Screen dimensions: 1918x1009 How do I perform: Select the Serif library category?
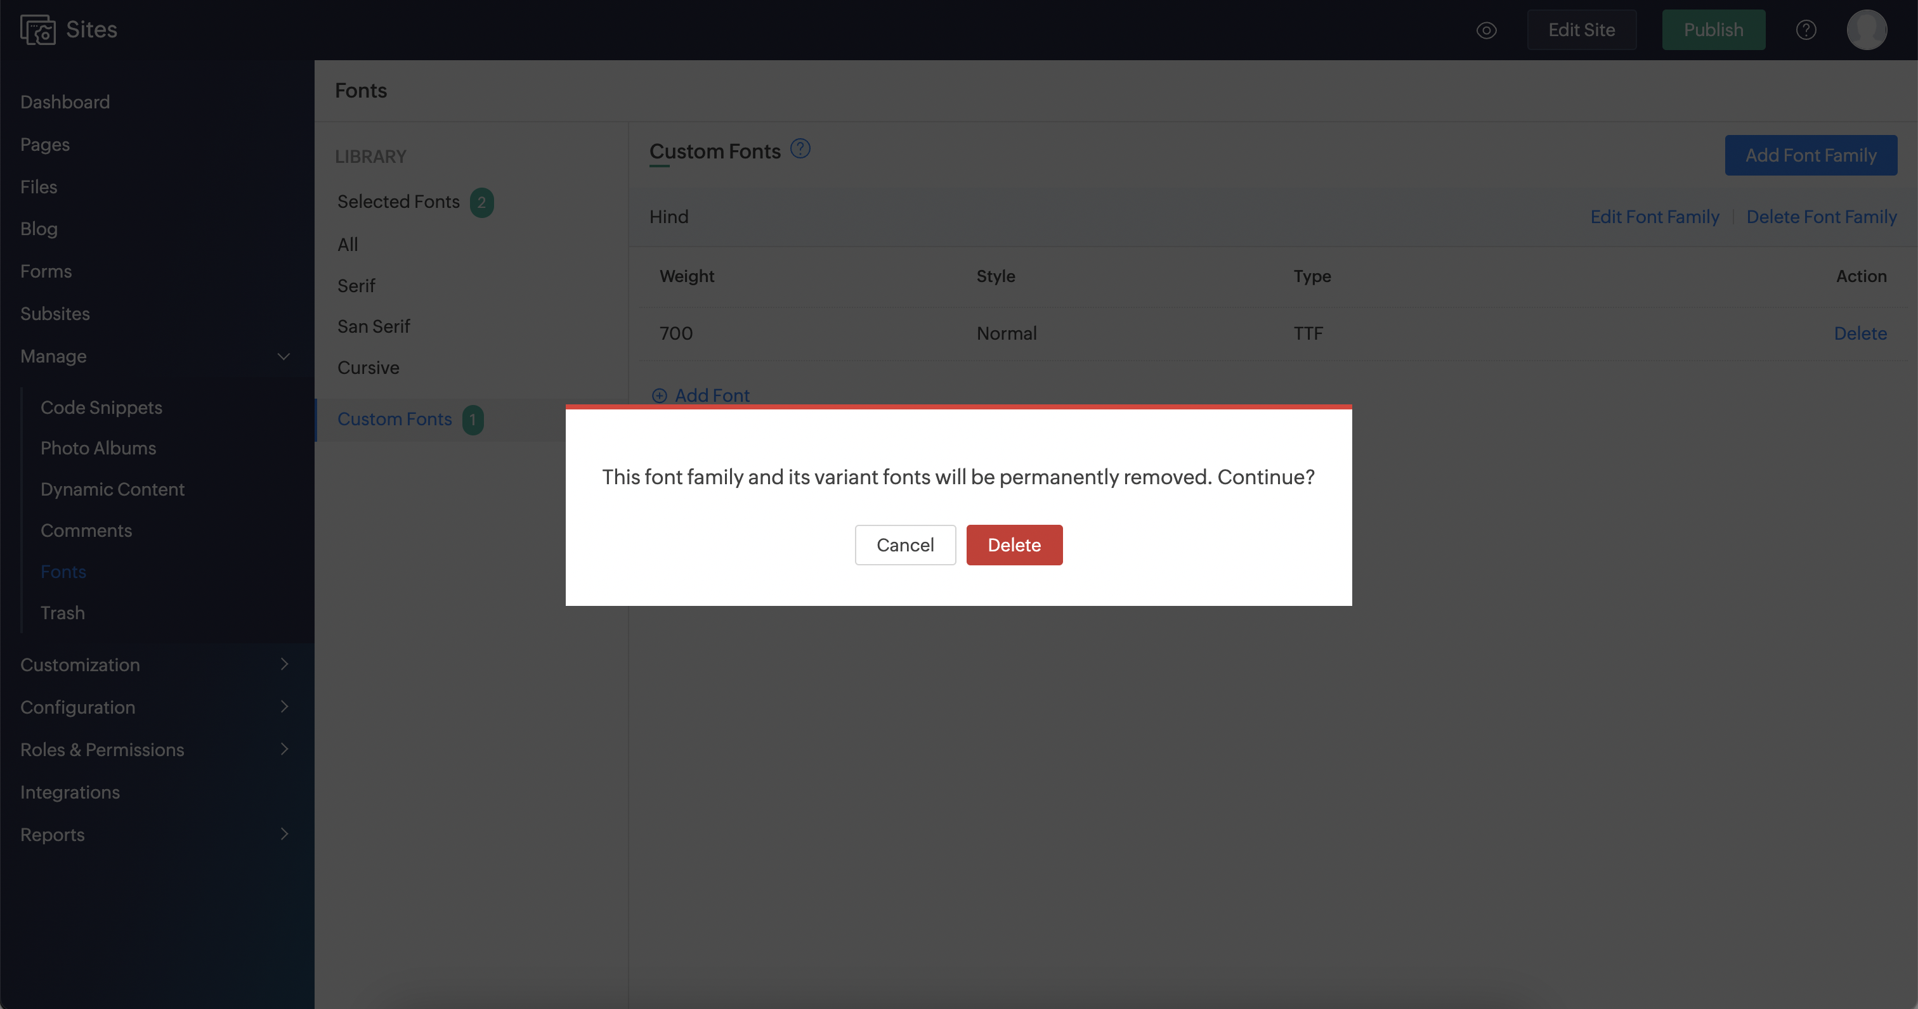point(356,286)
